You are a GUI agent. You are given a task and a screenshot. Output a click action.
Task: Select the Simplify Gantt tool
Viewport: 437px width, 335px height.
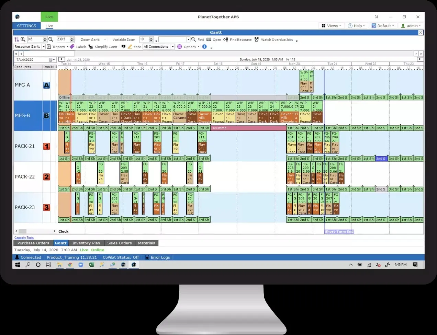tap(103, 47)
